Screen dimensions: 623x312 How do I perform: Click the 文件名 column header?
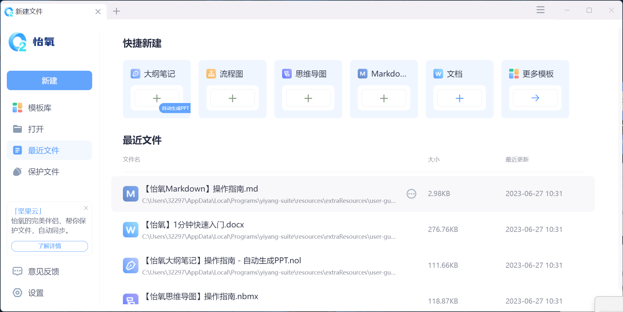point(131,159)
